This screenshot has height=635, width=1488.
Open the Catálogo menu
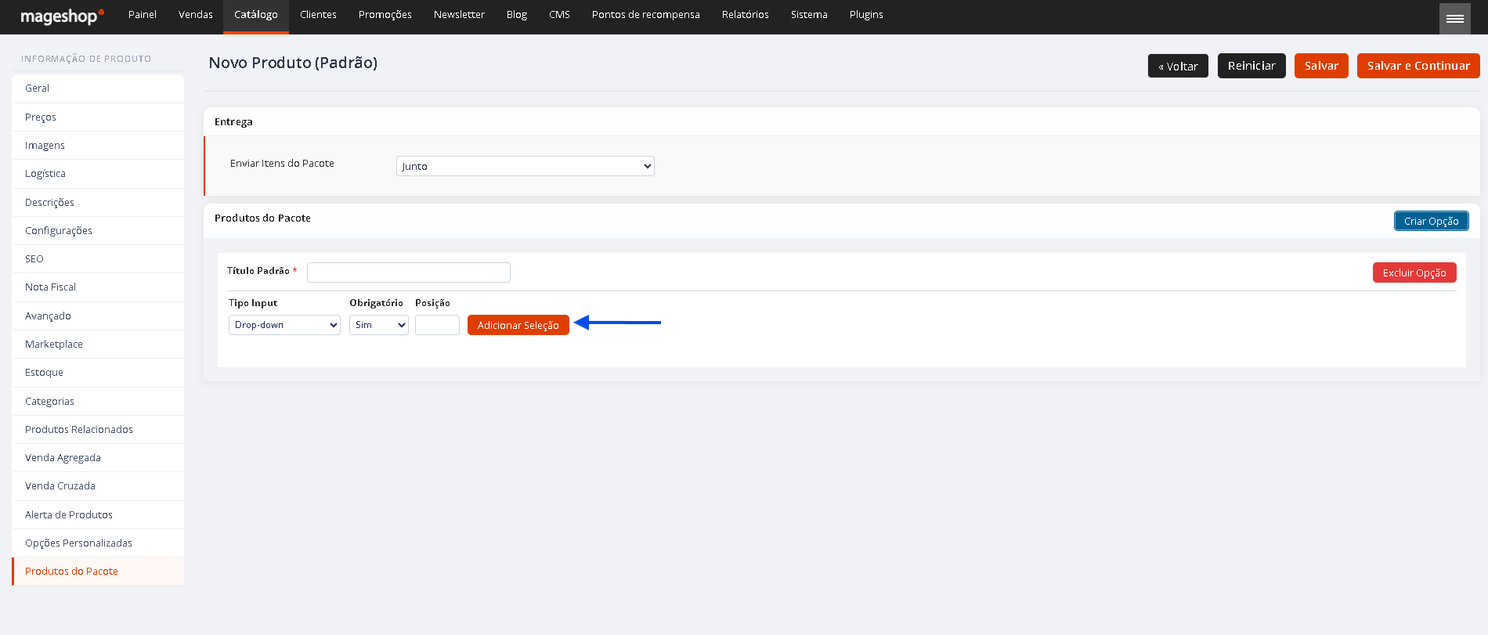[x=256, y=16]
